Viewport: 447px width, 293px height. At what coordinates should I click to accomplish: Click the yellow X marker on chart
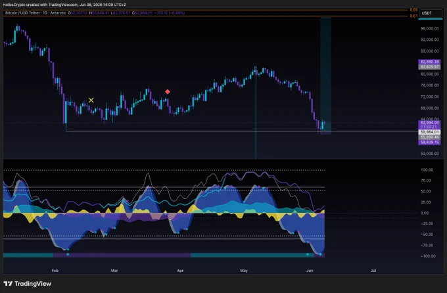point(91,100)
